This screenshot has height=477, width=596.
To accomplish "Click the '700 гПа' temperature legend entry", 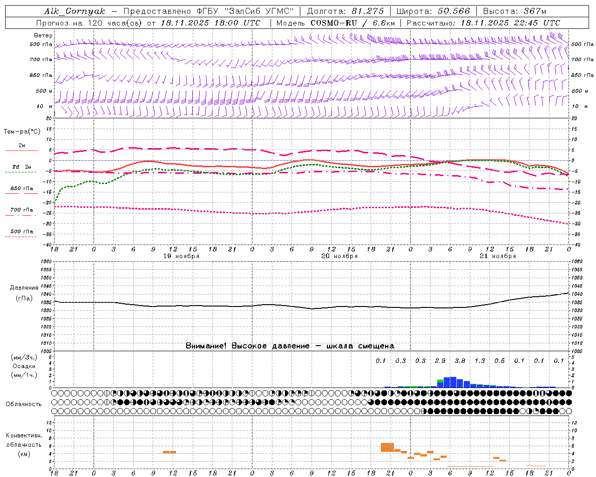I will [22, 210].
